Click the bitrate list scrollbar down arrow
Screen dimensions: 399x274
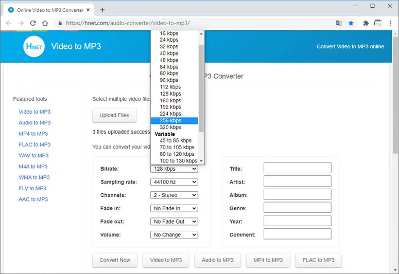(x=201, y=161)
